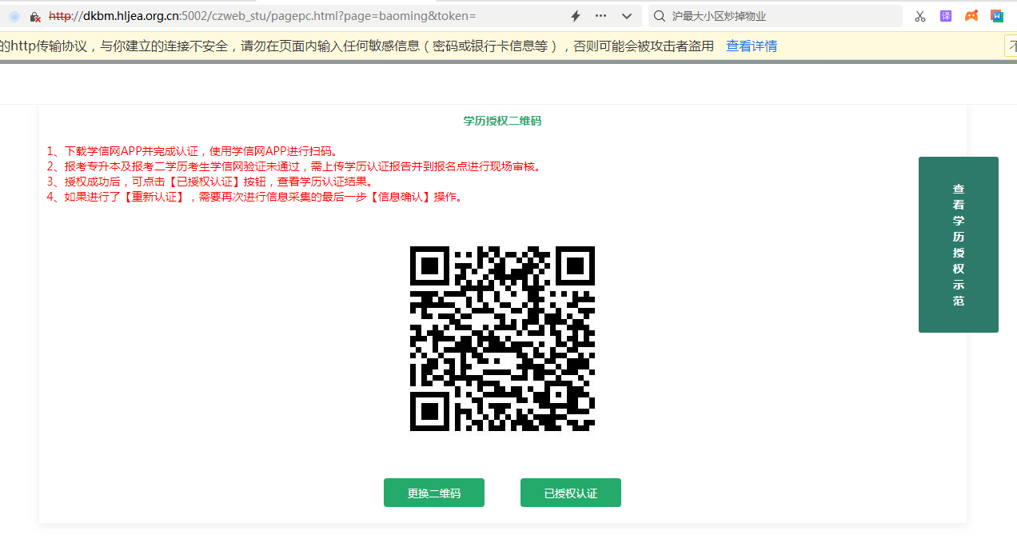Image resolution: width=1017 pixels, height=543 pixels.
Task: Click the orange extension icon in toolbar
Action: tap(971, 16)
